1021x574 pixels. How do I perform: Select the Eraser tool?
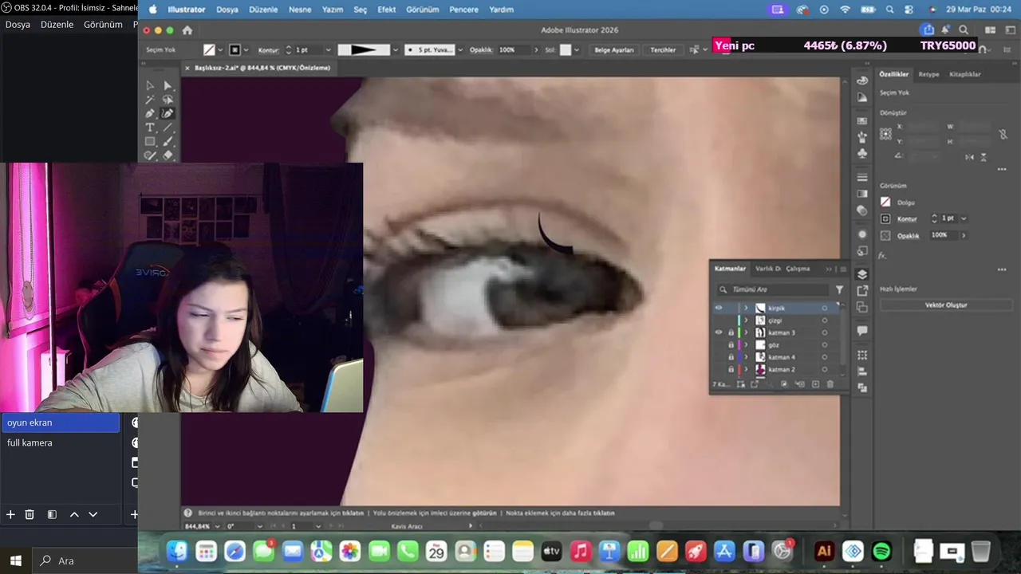(168, 155)
